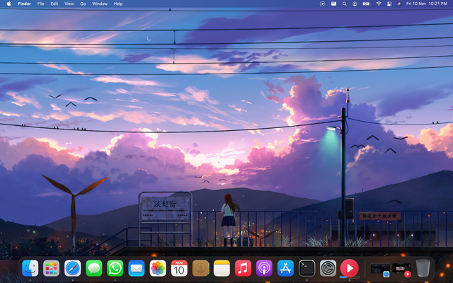Open the Help menu
The image size is (453, 283).
[118, 4]
